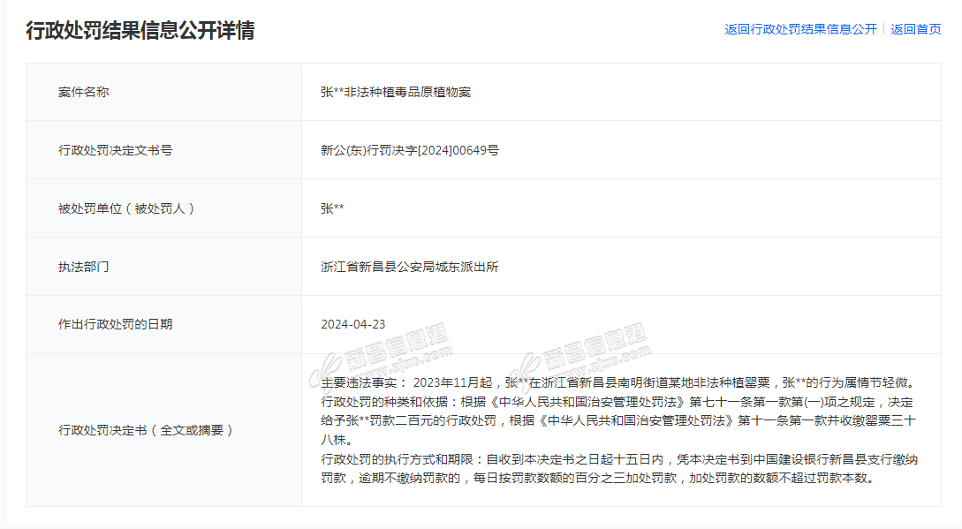This screenshot has width=962, height=529.
Task: Click the 行政处罚的种类和依据 line of text
Action: coord(618,402)
